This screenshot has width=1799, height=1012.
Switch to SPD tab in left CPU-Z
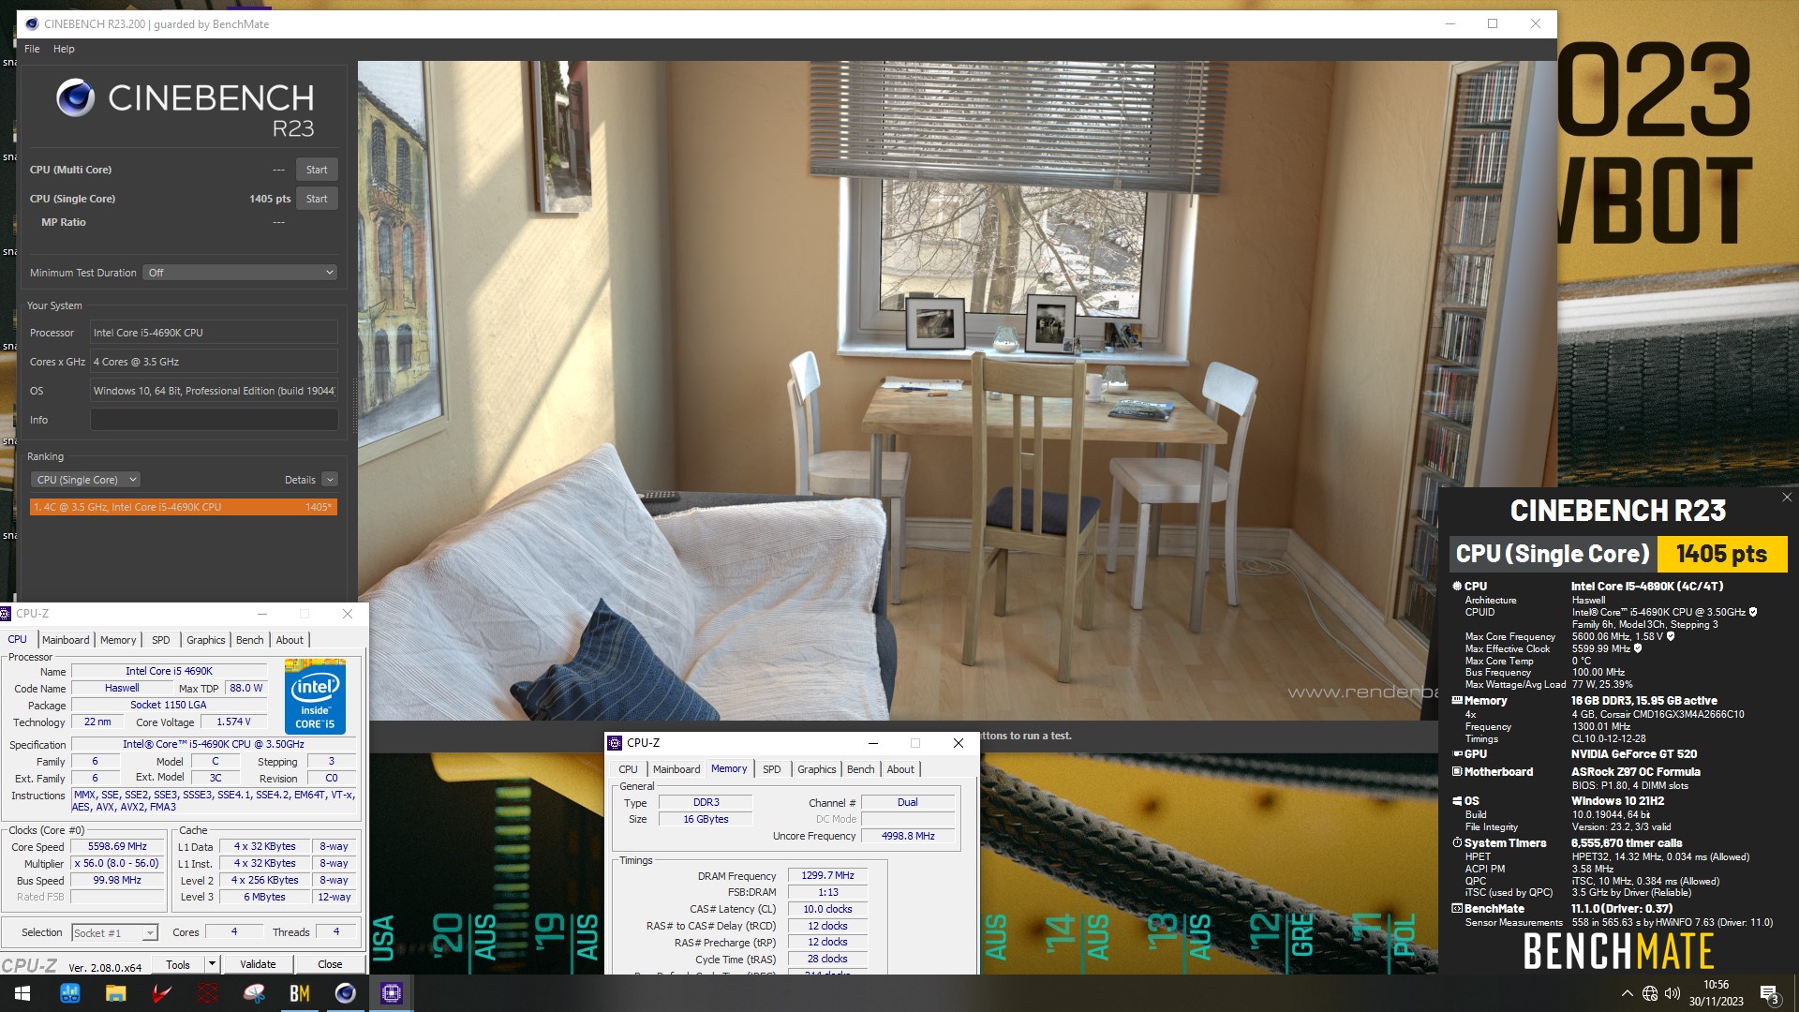[x=161, y=640]
